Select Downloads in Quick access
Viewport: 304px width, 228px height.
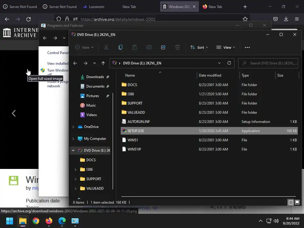95,77
